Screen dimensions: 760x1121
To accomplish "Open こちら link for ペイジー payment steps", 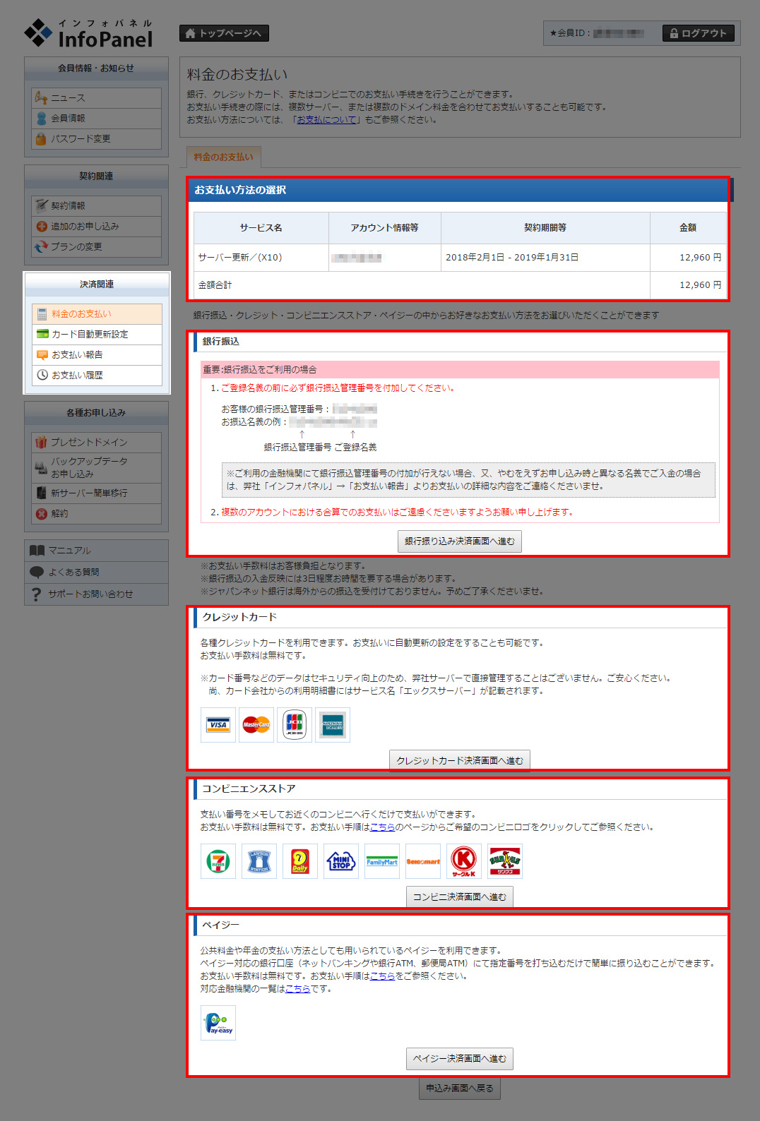I will (x=382, y=976).
